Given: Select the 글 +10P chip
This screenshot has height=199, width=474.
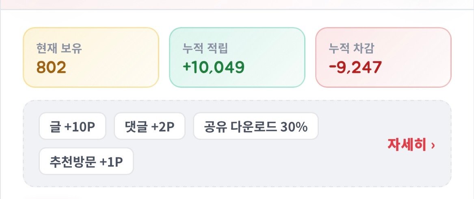Looking at the screenshot, I should 73,126.
